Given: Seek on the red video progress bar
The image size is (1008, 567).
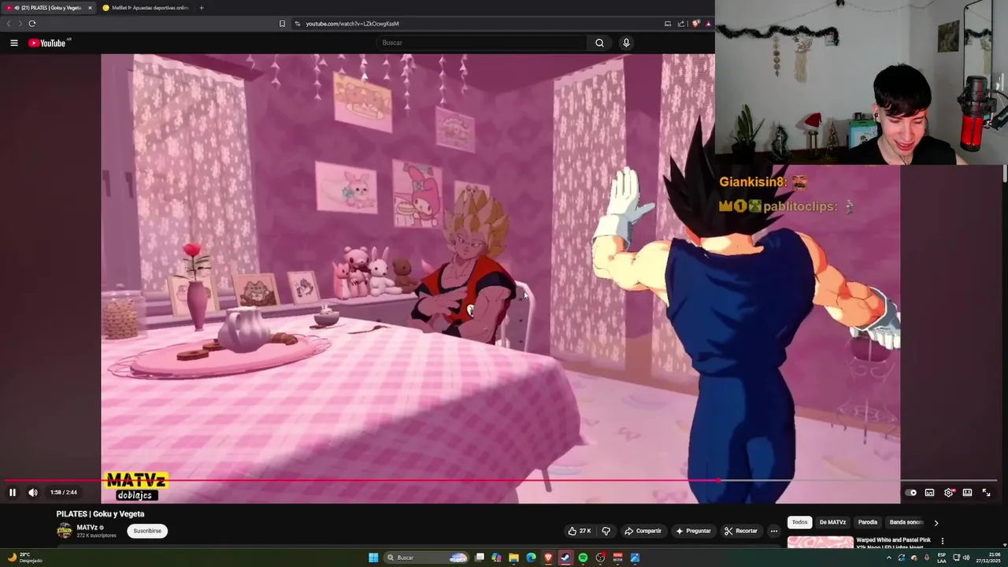Looking at the screenshot, I should [501, 480].
